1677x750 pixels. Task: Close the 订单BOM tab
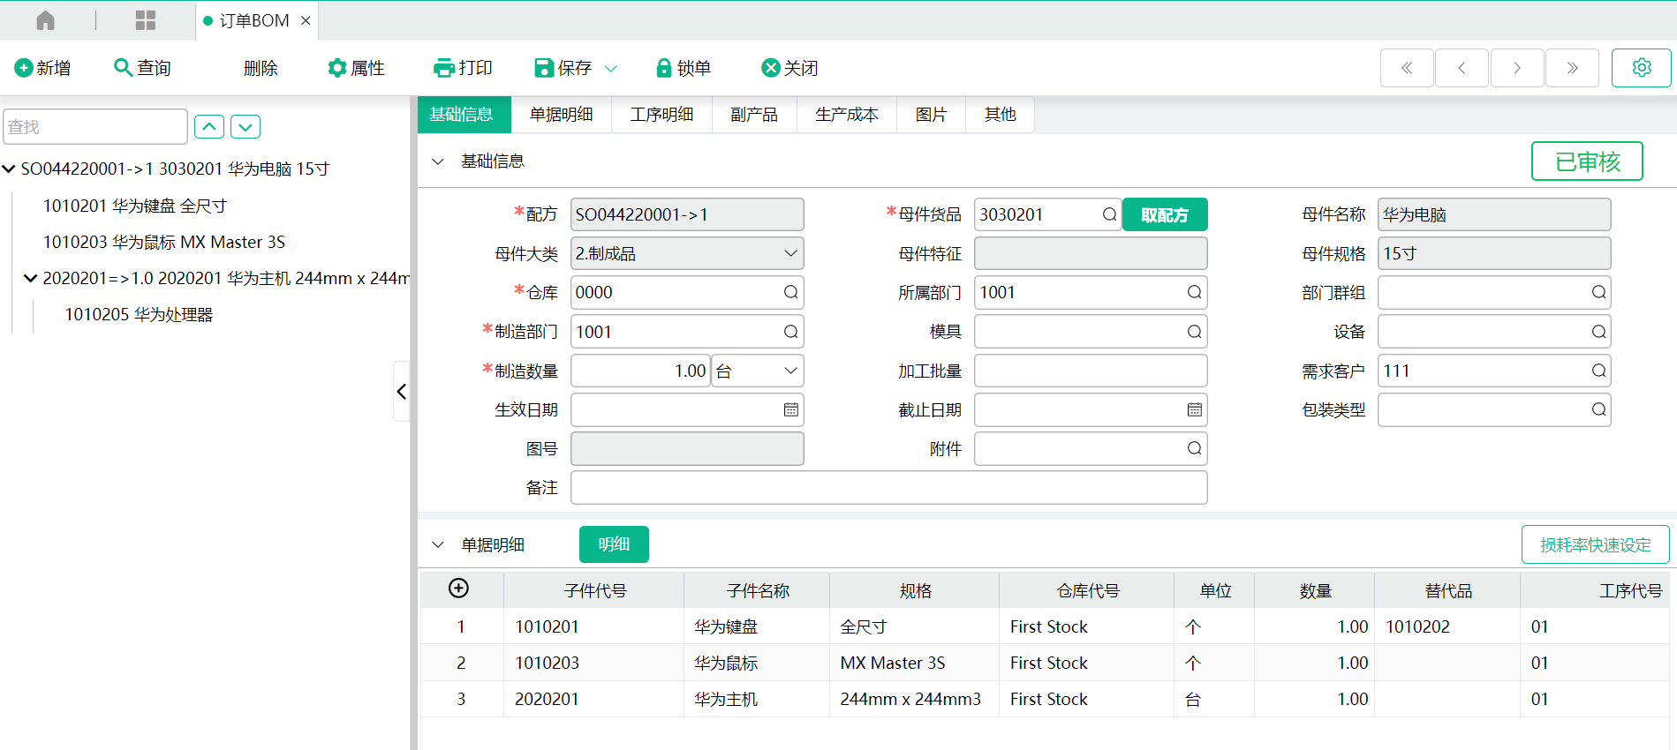306,20
